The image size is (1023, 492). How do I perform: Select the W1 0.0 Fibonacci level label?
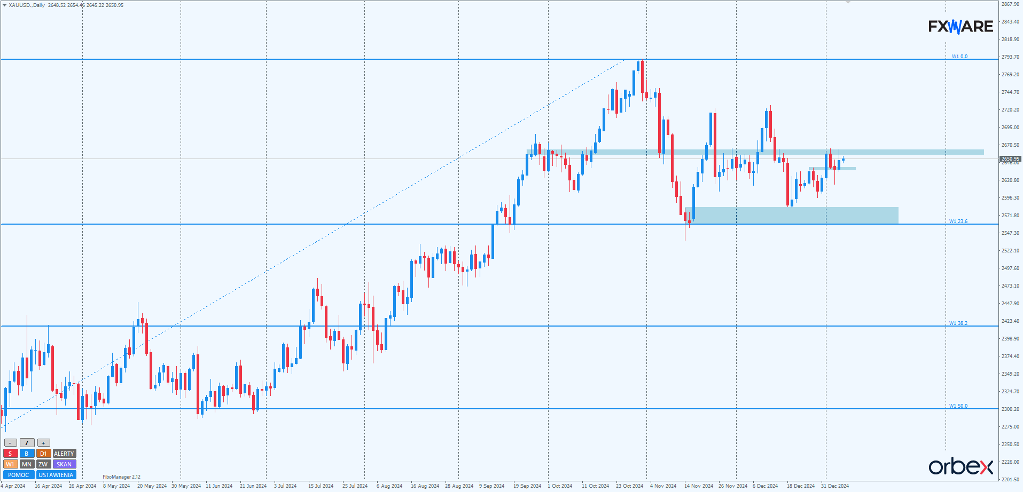[959, 57]
